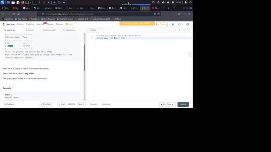Open the MySQL language dropdown
Screen dimensions: 271x152
pos(95,30)
